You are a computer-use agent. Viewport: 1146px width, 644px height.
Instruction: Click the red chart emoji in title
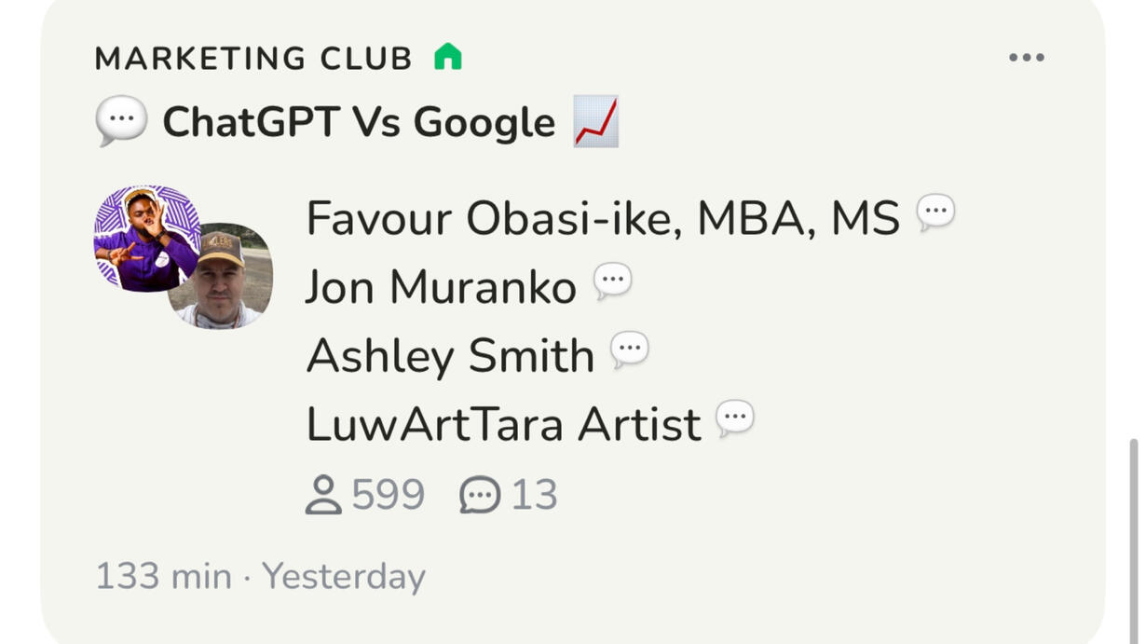coord(596,122)
